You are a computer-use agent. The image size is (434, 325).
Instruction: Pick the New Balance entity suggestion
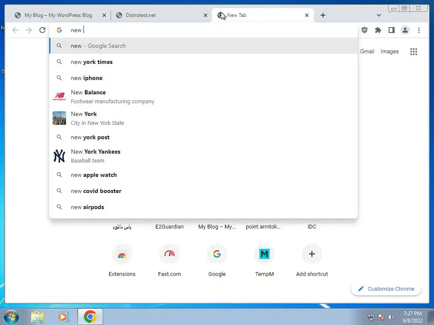point(203,97)
